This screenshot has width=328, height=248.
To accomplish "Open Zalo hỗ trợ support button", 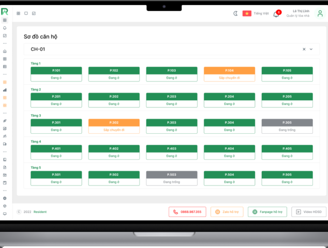I will 227,212.
